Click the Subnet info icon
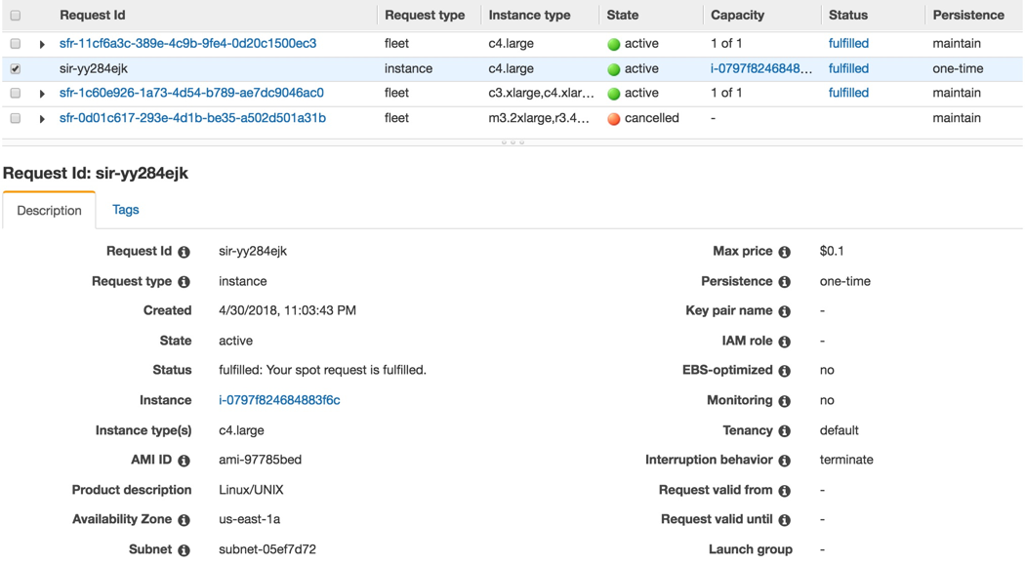 184,550
